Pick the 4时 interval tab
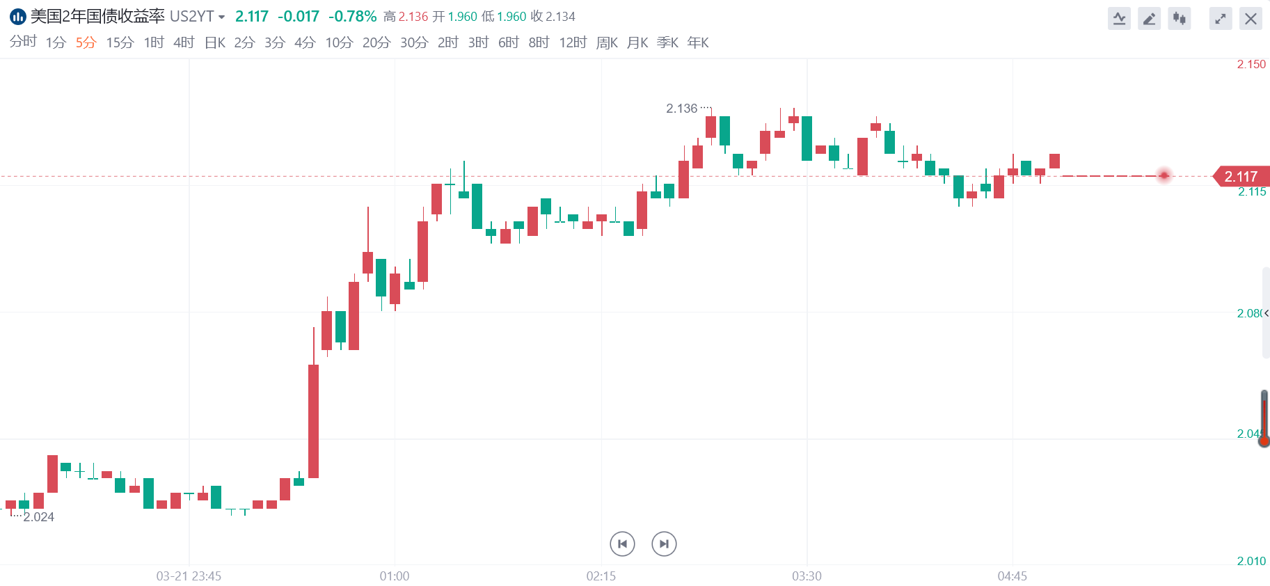The image size is (1270, 586). click(x=184, y=43)
